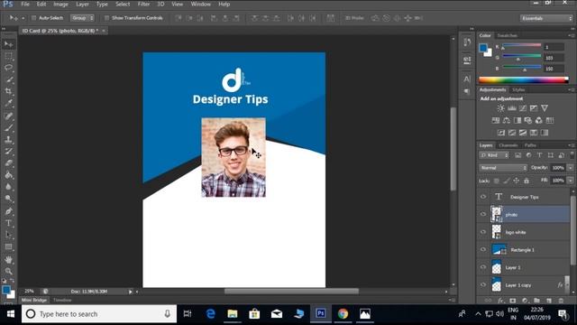Hide the Designer Tips text layer
The image size is (577, 325).
click(483, 197)
